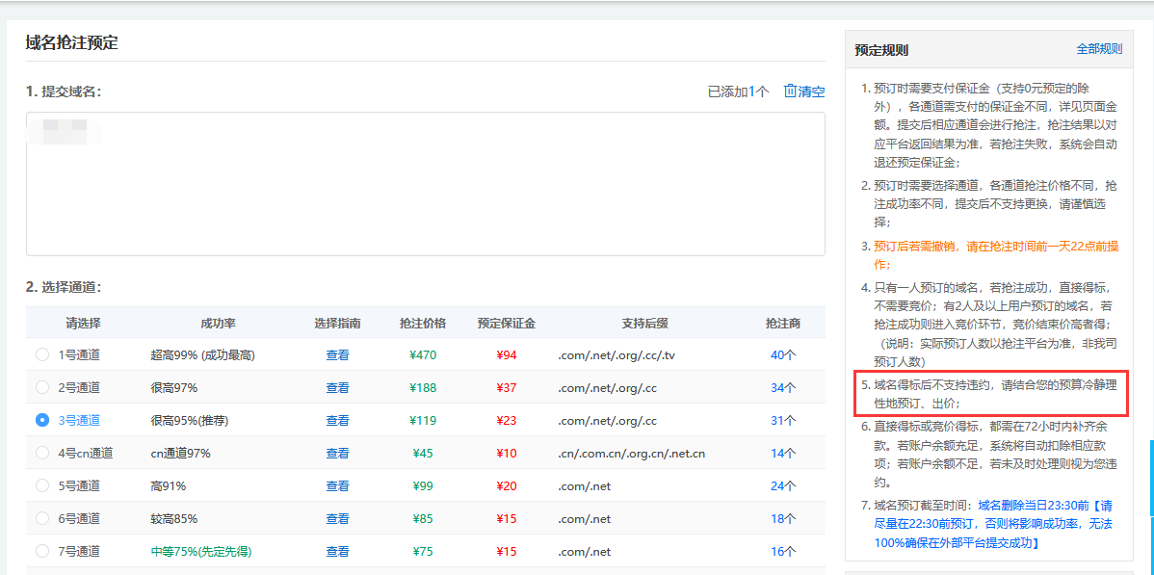Screen dimensions: 1154x575
Task: Select the 2号通道 radio button
Action: point(42,387)
